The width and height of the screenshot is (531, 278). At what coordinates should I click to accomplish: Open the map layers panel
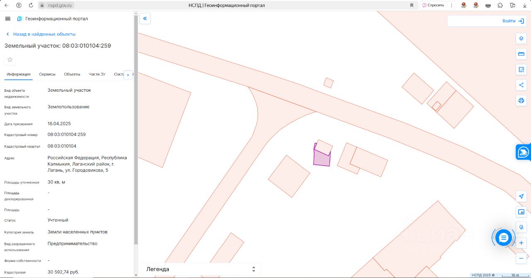(521, 39)
